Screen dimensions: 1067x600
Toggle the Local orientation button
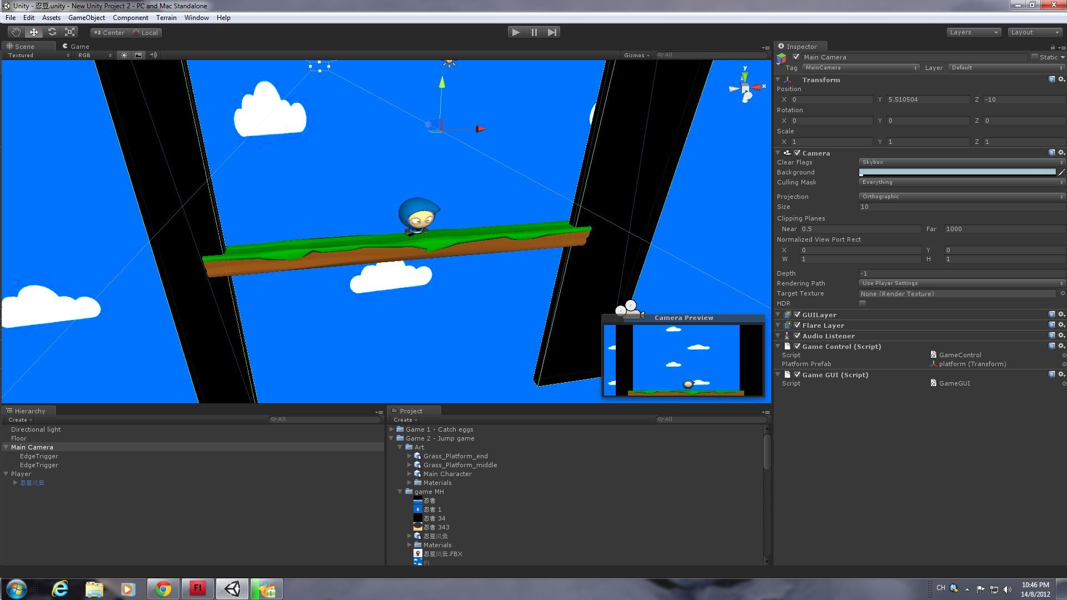146,33
